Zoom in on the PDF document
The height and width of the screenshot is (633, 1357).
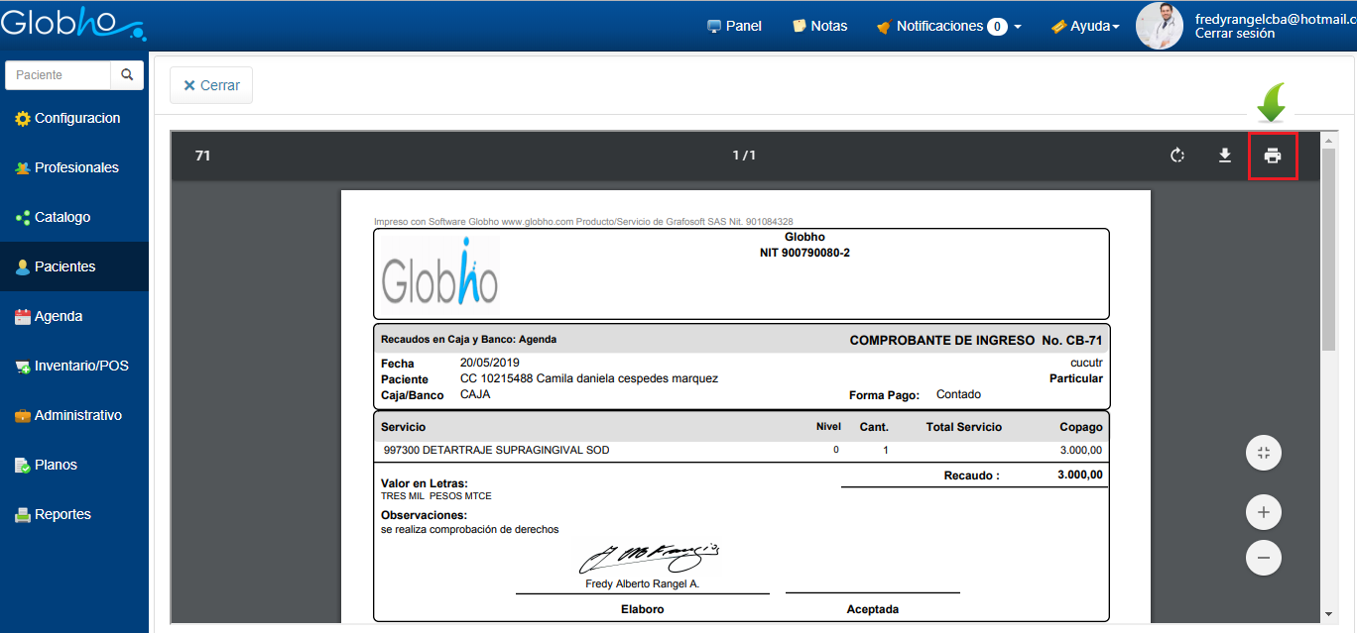click(1263, 512)
